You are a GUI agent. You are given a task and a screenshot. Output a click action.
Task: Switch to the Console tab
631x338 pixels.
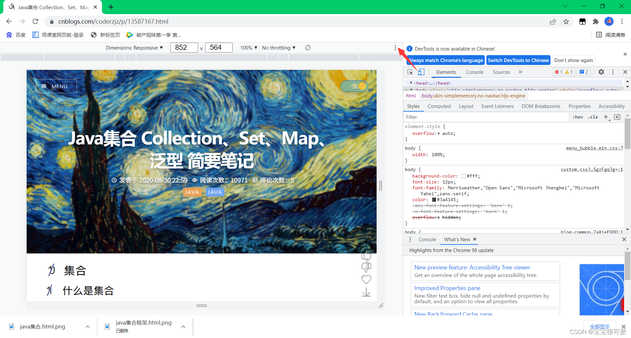click(x=474, y=72)
